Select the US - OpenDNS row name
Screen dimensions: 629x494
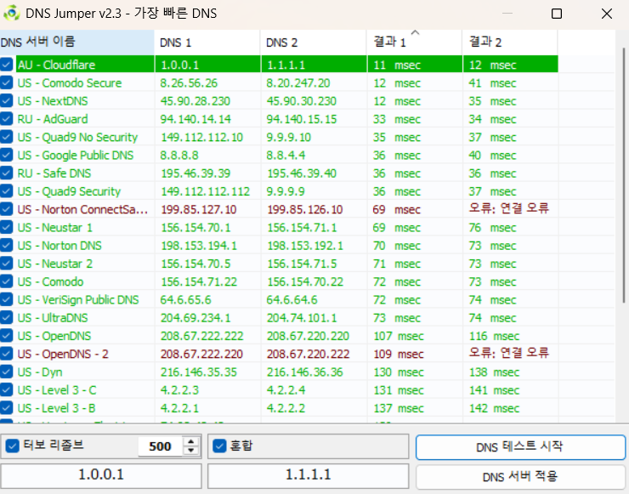(x=54, y=336)
